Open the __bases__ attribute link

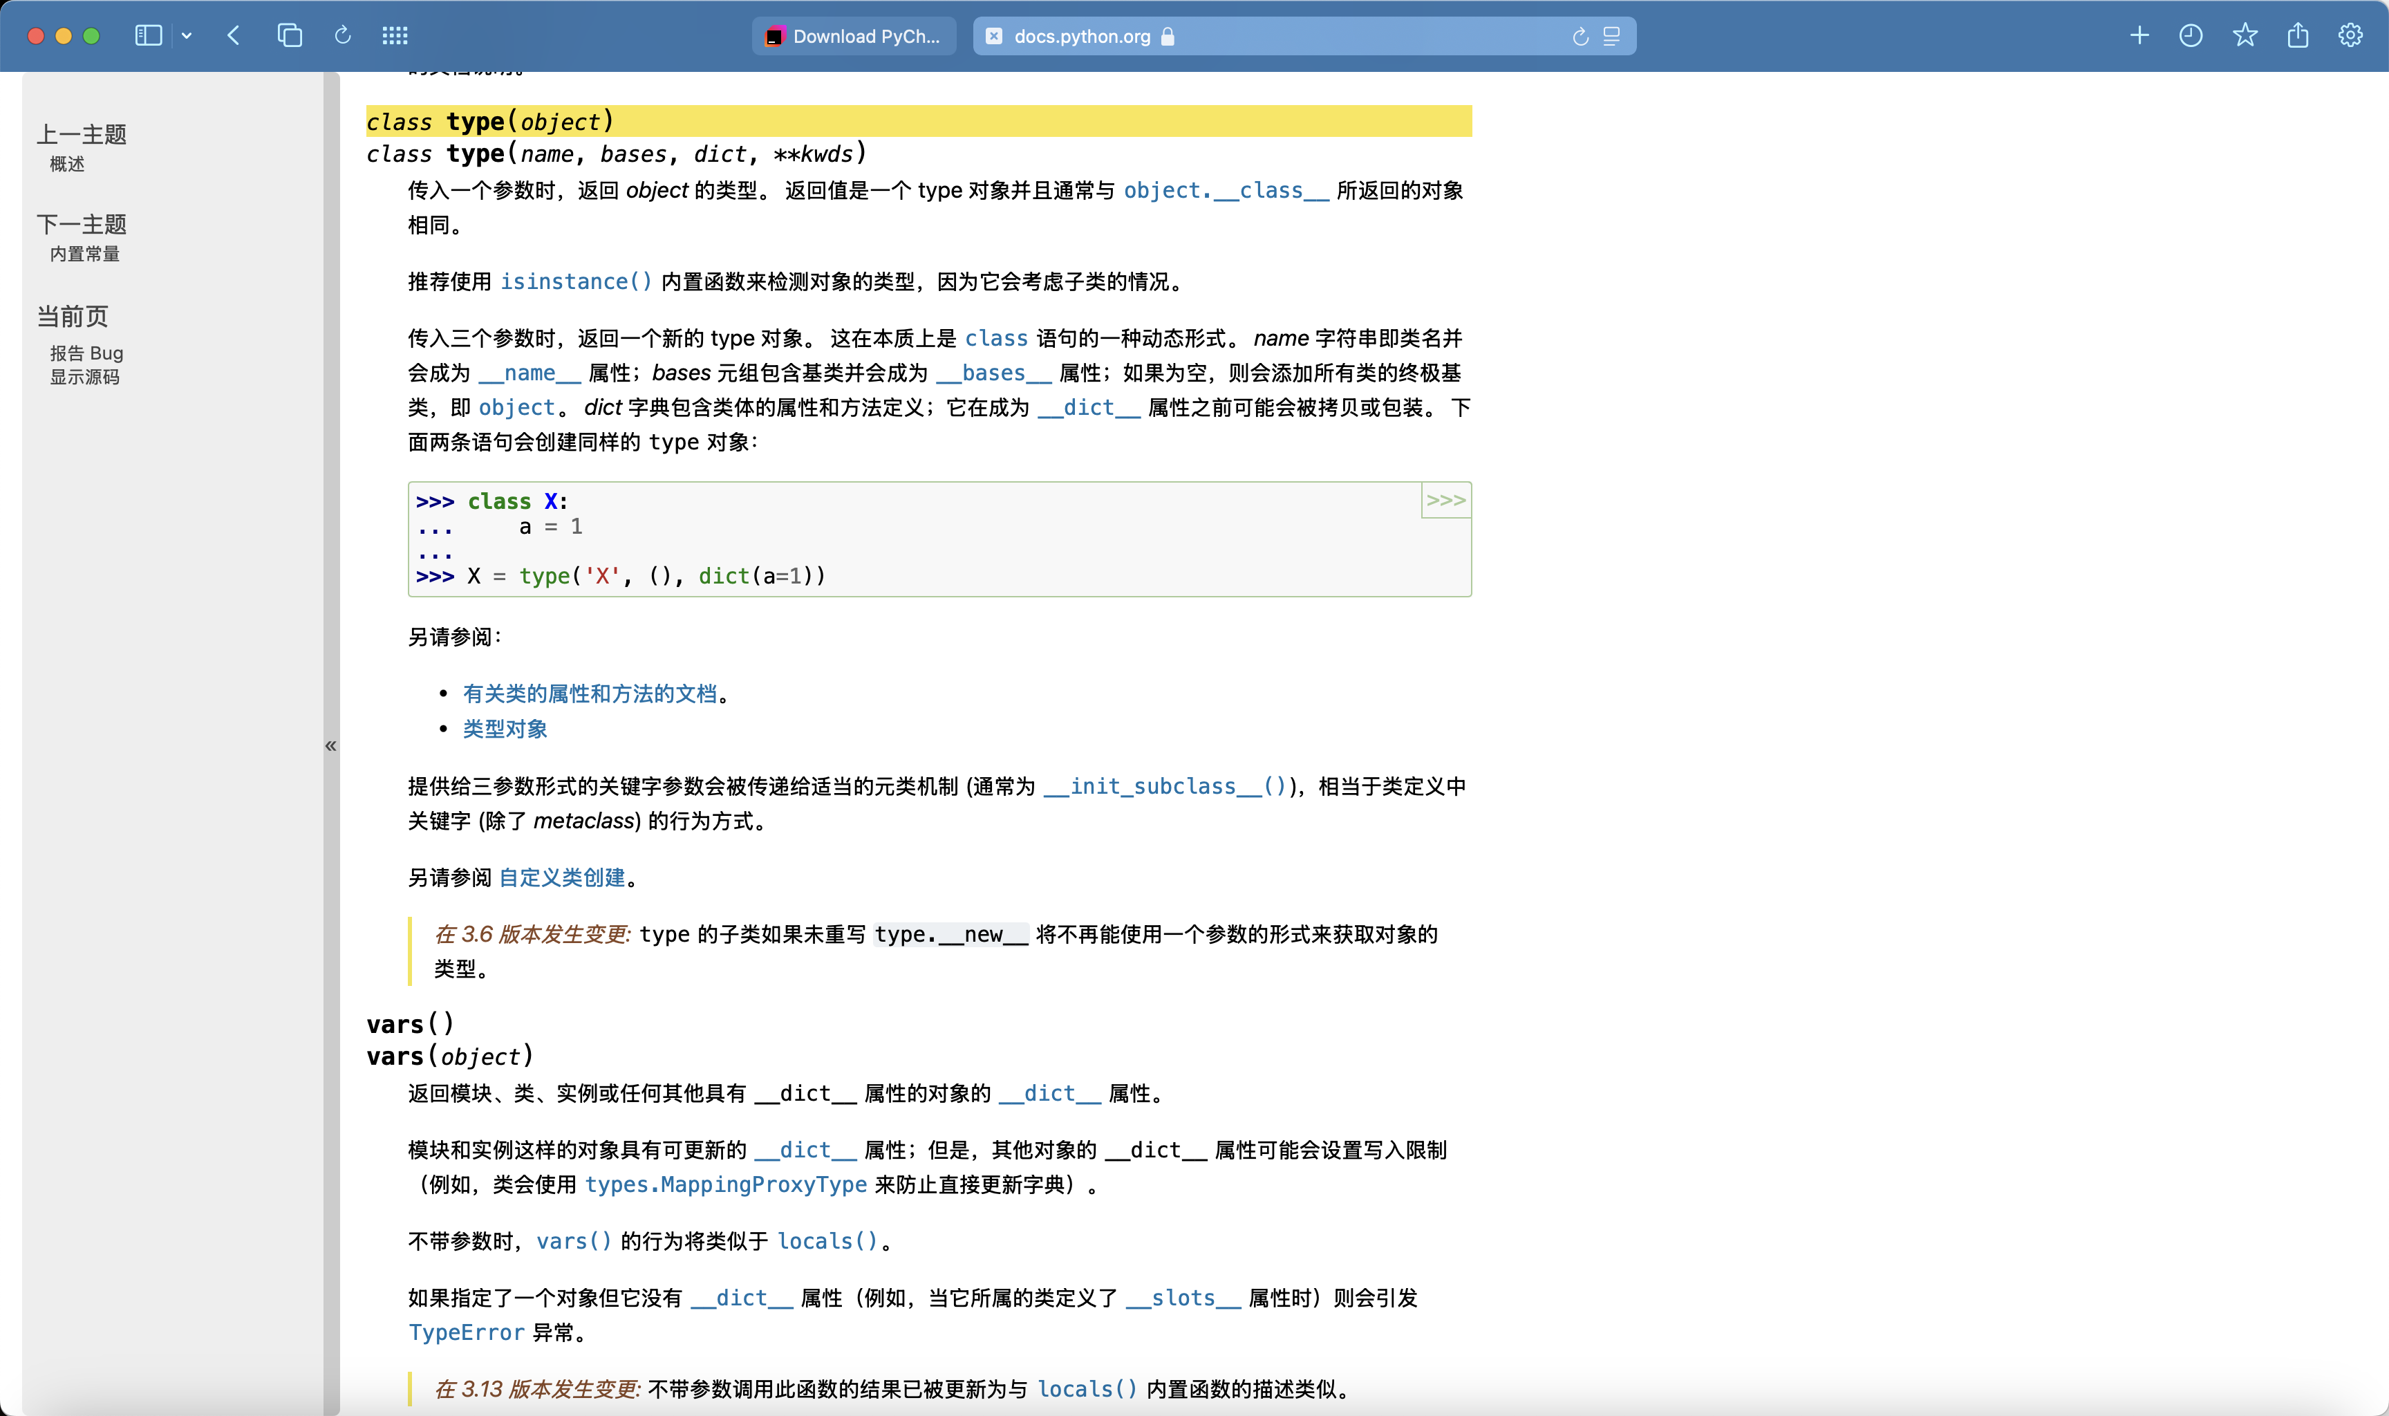coord(994,373)
